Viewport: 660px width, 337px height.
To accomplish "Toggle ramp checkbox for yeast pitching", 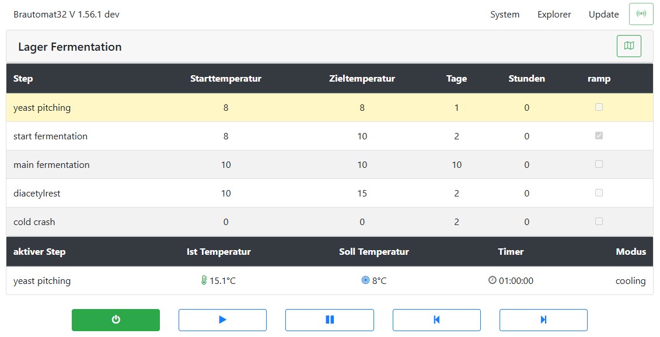I will coord(599,107).
